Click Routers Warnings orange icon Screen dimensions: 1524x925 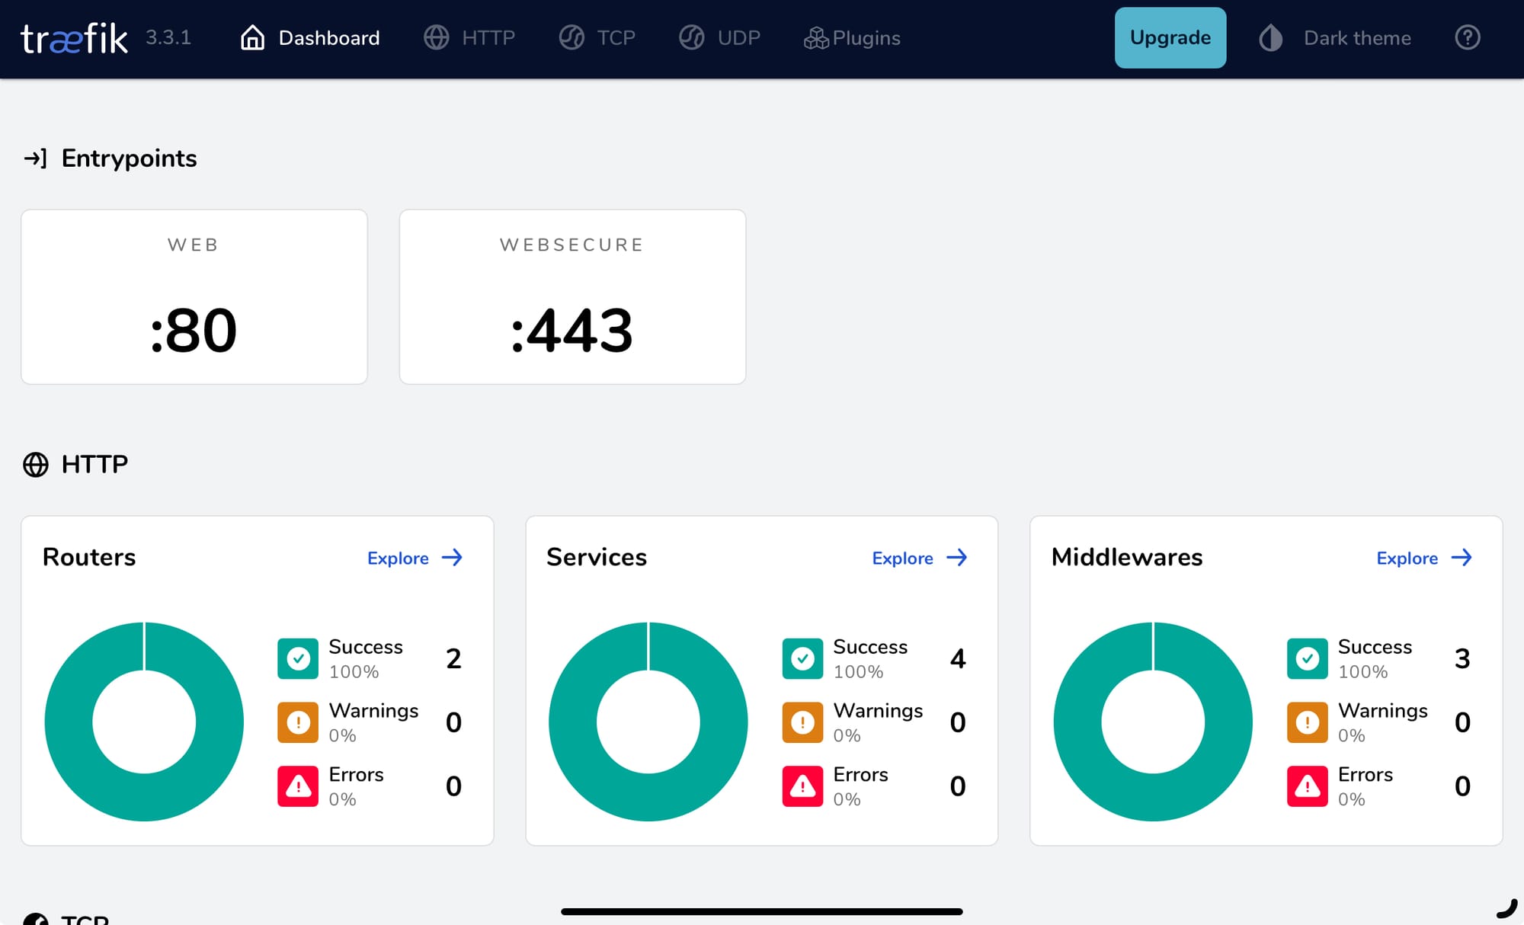[298, 722]
